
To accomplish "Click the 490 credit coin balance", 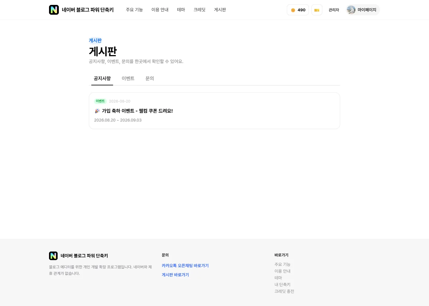I will [298, 10].
